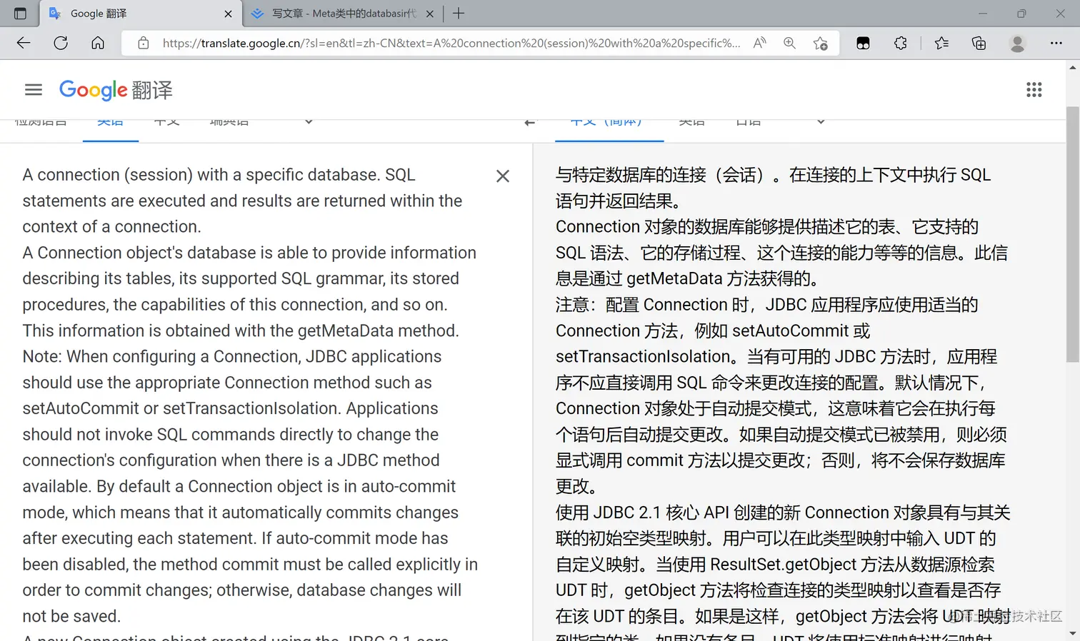Refresh the Google Translate page
1080x641 pixels.
coord(61,43)
